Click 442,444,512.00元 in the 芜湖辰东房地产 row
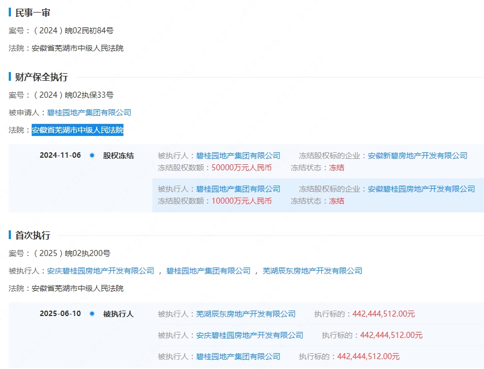Viewport: 484px width, 369px height. 383,314
